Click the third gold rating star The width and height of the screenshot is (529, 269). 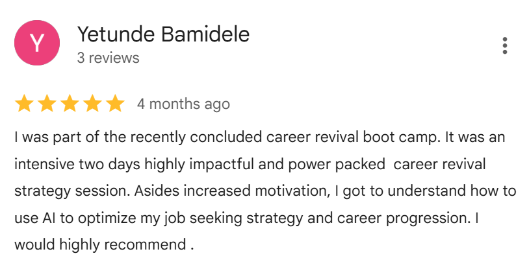(x=70, y=104)
